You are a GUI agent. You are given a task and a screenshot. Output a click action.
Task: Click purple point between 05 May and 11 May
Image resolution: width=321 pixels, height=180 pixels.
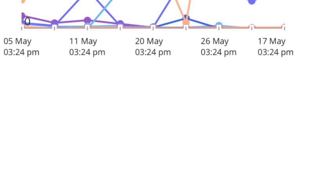(x=54, y=23)
